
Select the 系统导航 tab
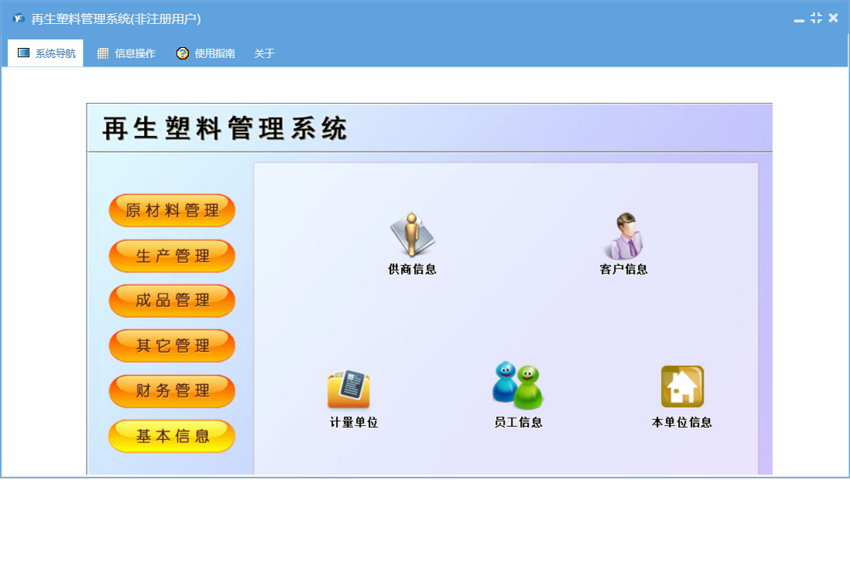click(46, 53)
